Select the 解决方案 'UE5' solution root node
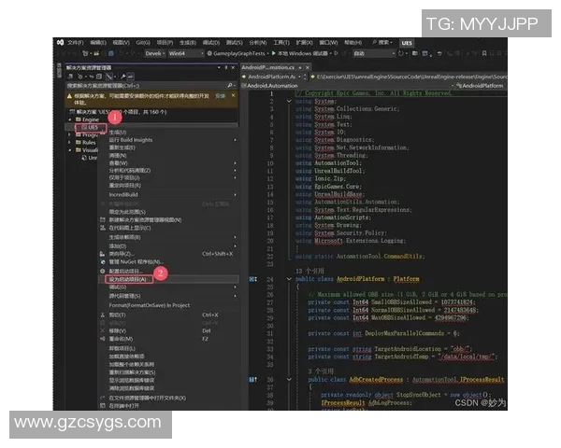Screen dimensions: 561x448 coord(118,112)
